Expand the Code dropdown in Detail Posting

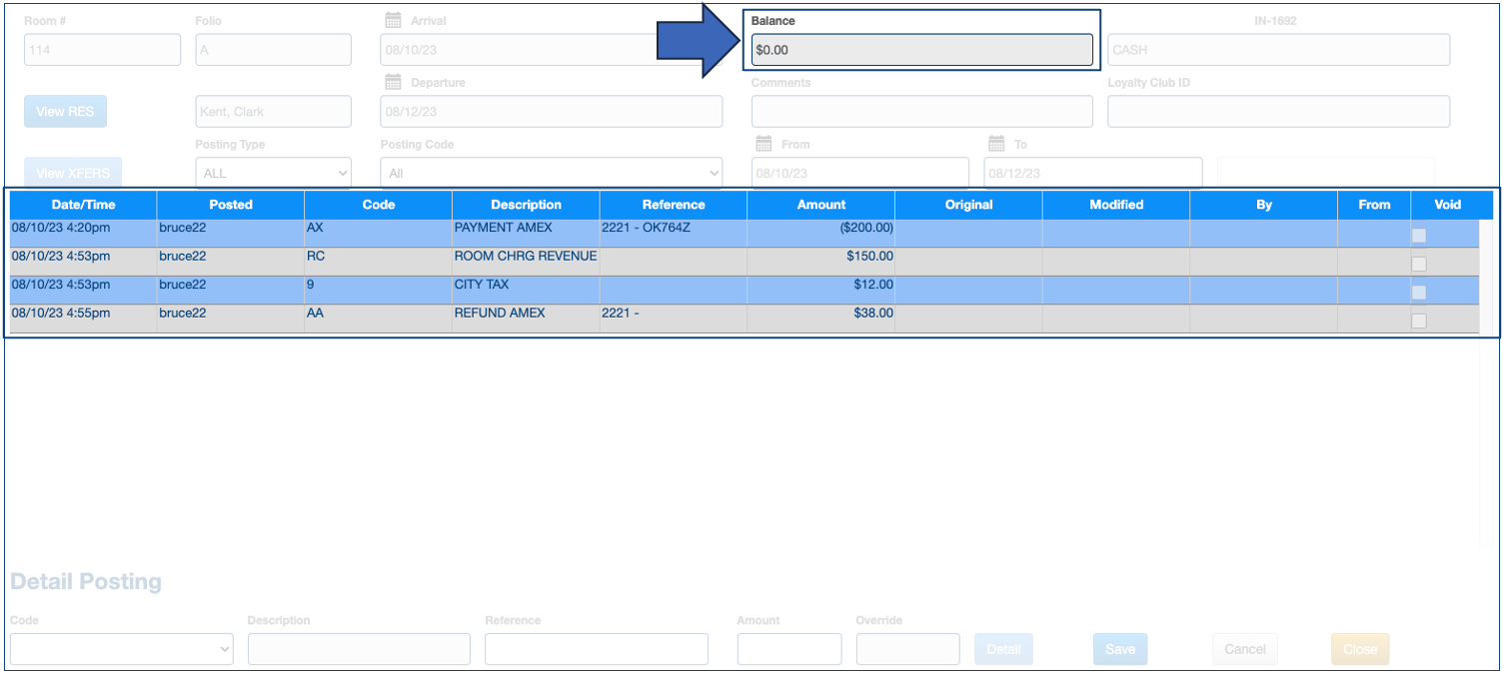(121, 648)
